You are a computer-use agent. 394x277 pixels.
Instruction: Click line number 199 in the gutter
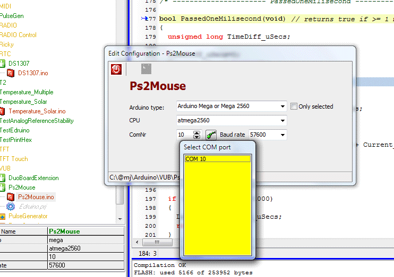(150, 217)
